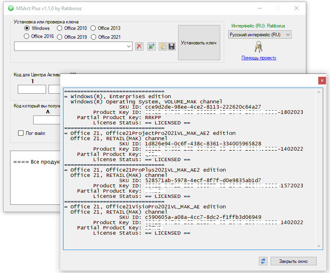This screenshot has width=330, height=273.
Task: Close the license info popup with red X
Action: click(322, 81)
